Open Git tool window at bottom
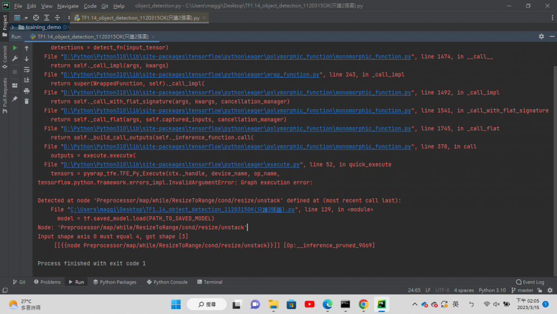Screen dimensions: 557x314 [x=19, y=282]
